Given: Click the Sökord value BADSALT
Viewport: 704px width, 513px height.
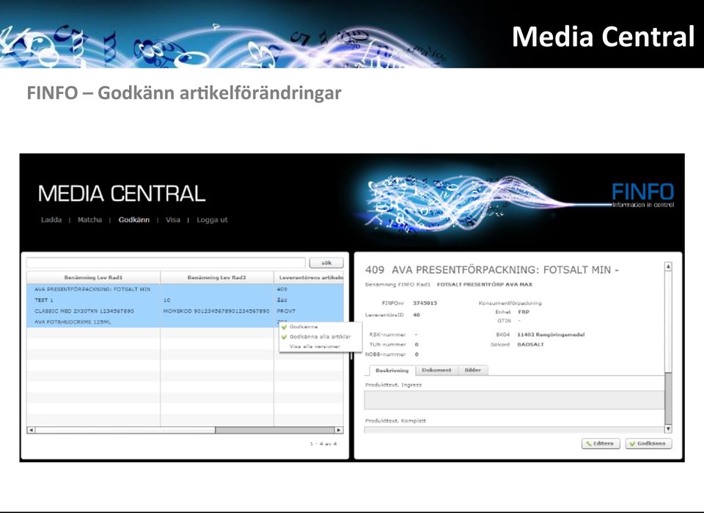Looking at the screenshot, I should point(530,344).
